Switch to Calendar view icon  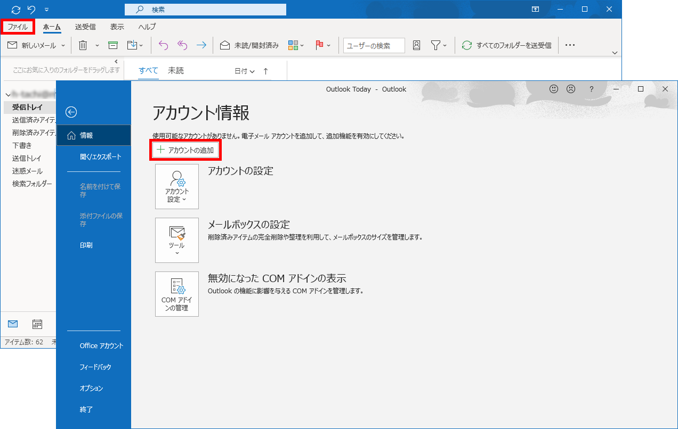(37, 324)
